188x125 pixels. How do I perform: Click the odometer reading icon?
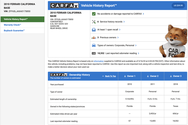point(94,53)
